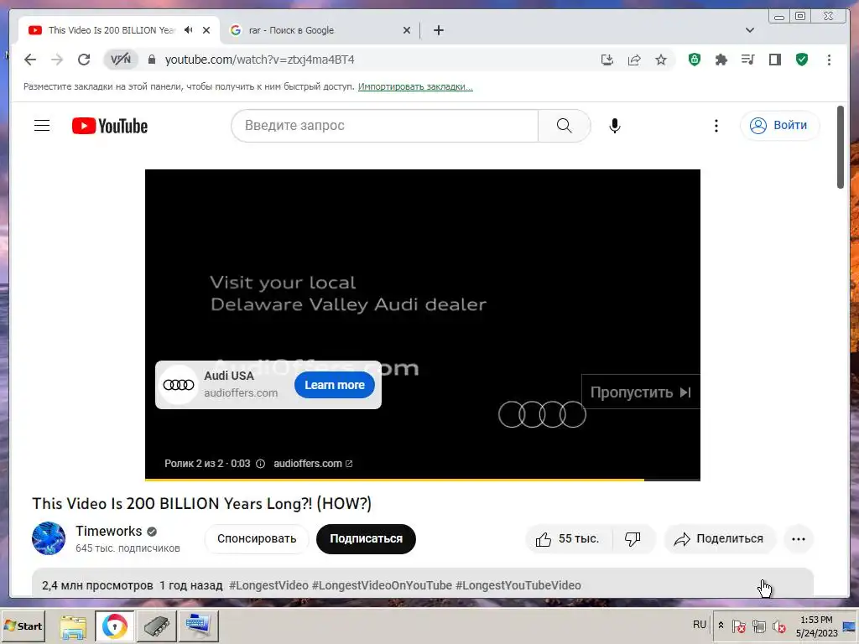Click 'Learn more' on Audi ad

click(x=334, y=385)
